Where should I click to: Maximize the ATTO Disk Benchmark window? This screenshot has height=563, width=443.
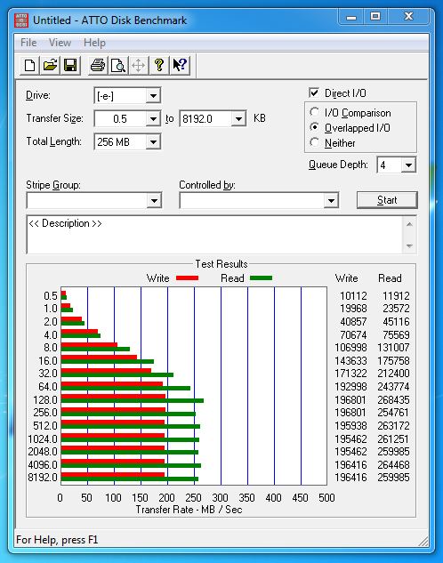[375, 17]
